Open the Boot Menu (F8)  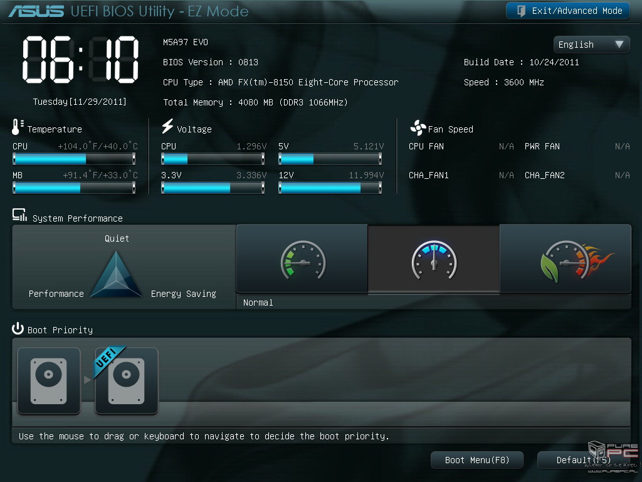(x=477, y=460)
